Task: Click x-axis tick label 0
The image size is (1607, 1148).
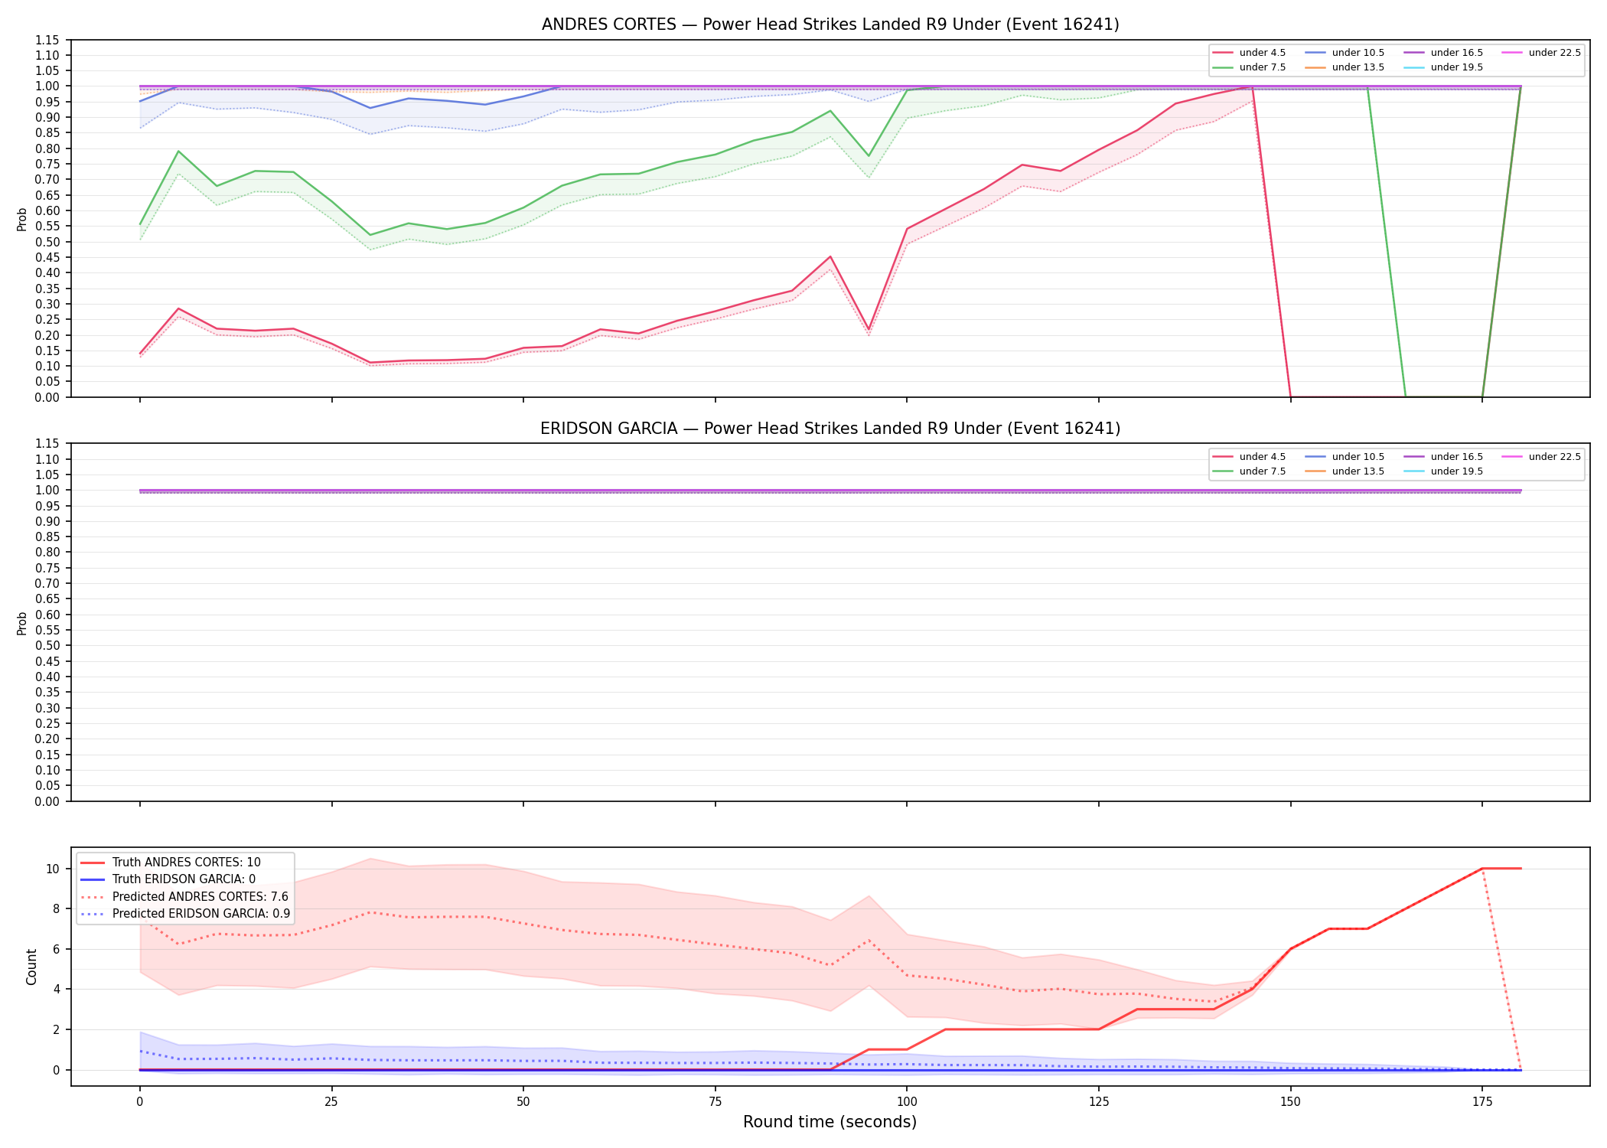Action: 139,1102
